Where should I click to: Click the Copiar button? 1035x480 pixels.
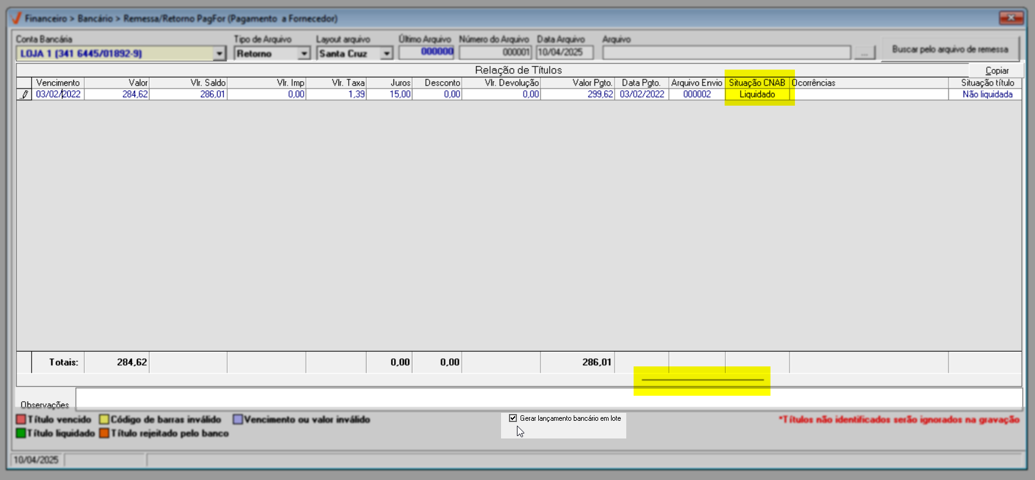coord(997,70)
